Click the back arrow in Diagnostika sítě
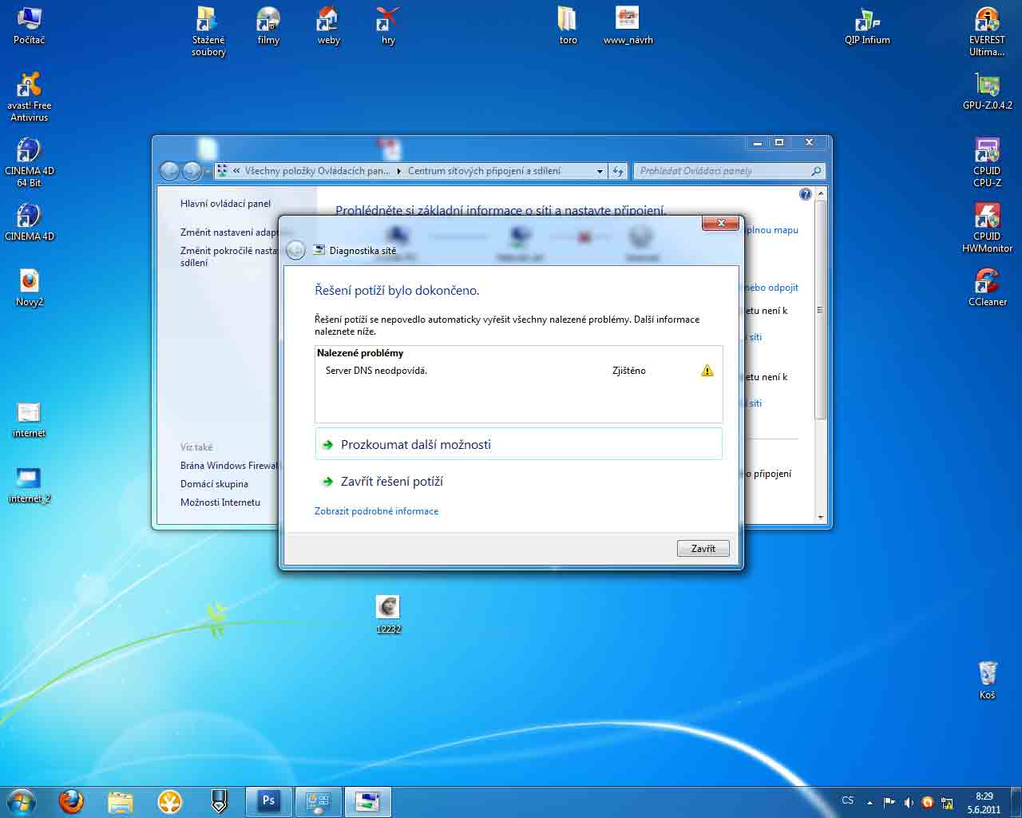 pyautogui.click(x=295, y=250)
